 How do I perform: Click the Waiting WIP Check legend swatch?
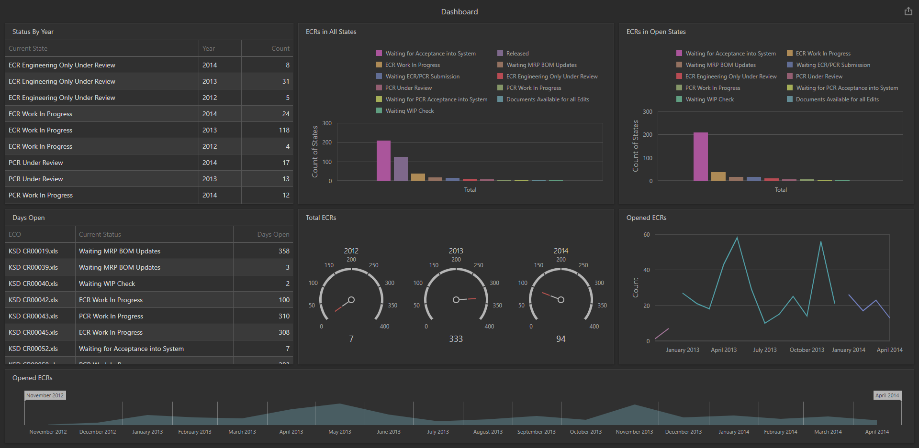[379, 110]
